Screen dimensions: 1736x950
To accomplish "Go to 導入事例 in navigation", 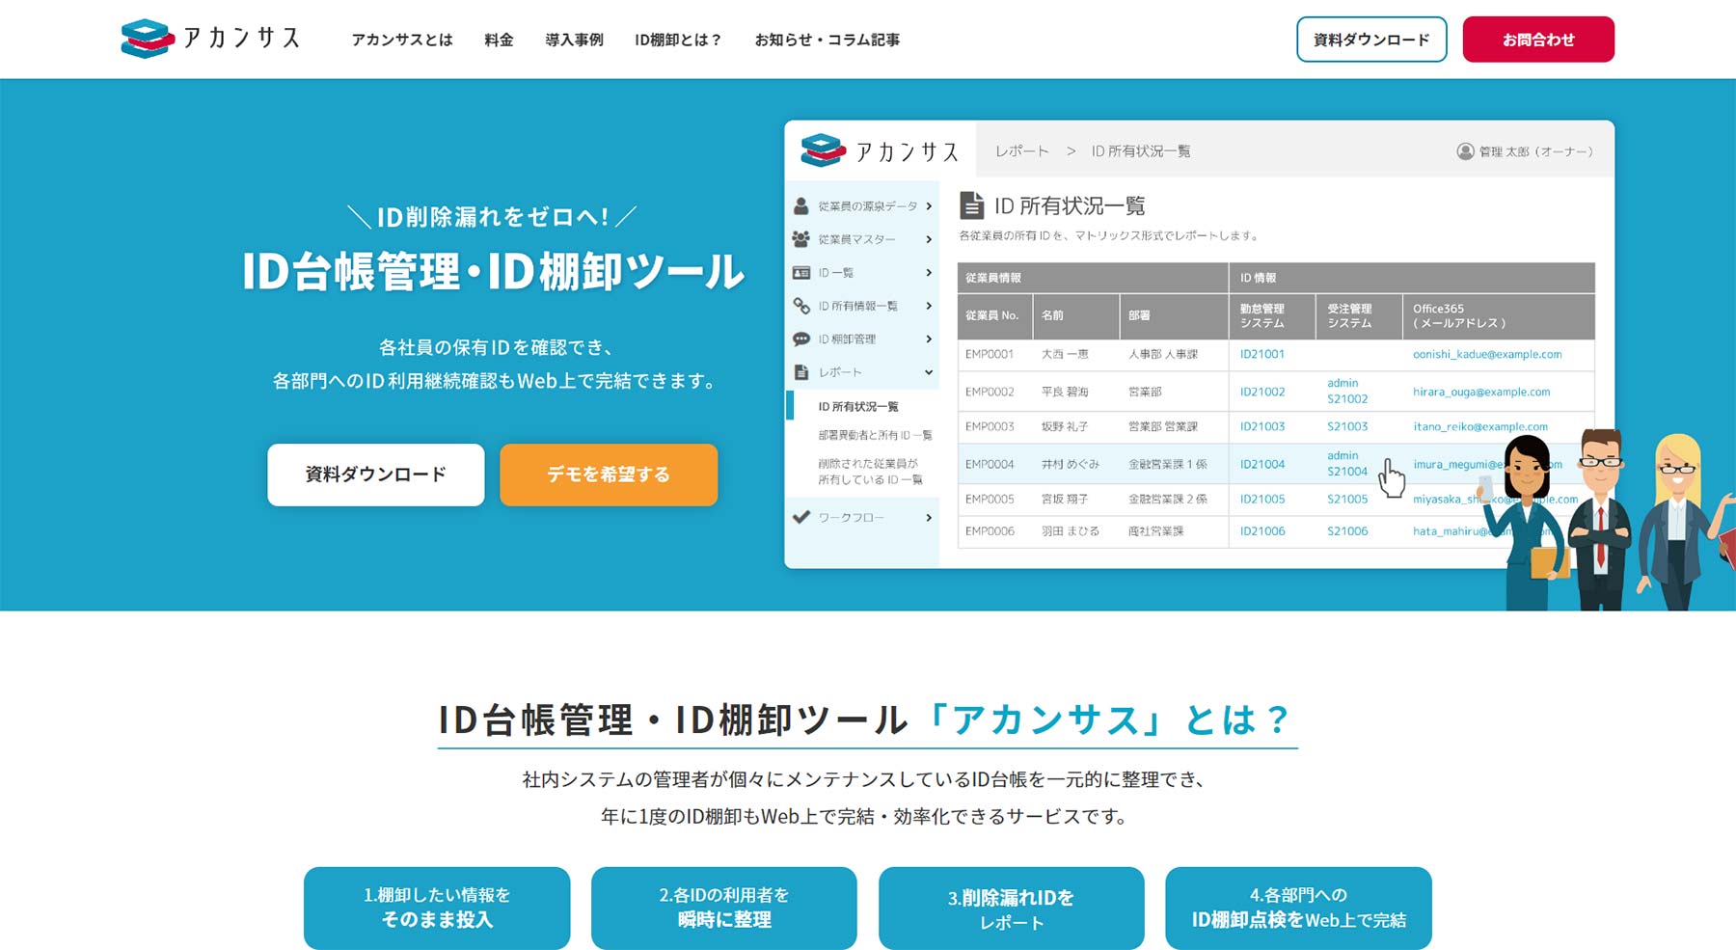I will coord(574,40).
